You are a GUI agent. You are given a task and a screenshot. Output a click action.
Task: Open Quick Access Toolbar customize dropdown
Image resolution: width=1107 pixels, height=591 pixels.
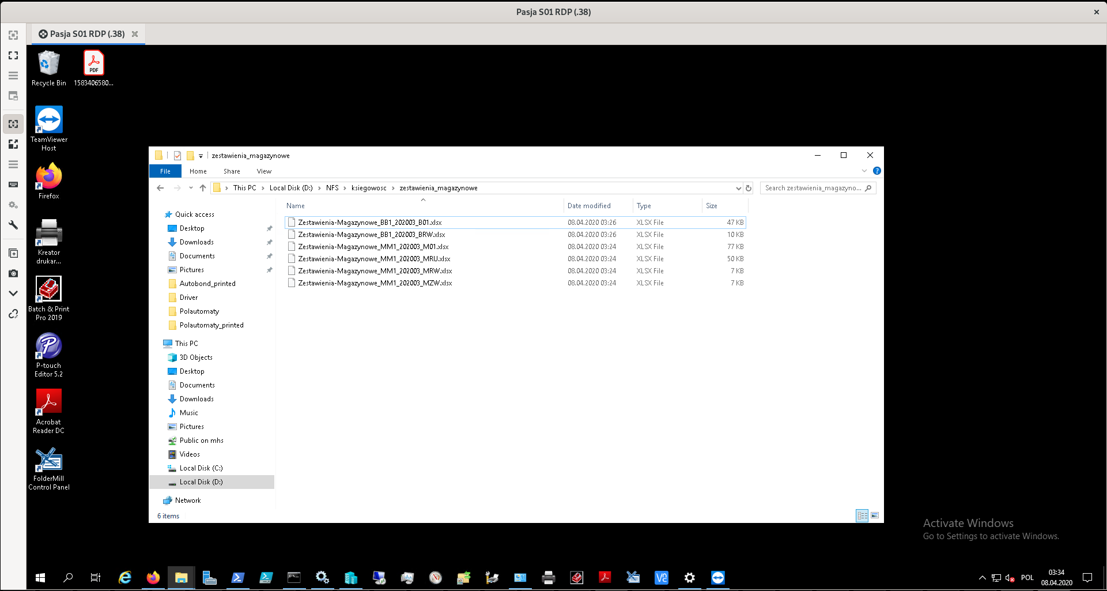click(x=201, y=156)
